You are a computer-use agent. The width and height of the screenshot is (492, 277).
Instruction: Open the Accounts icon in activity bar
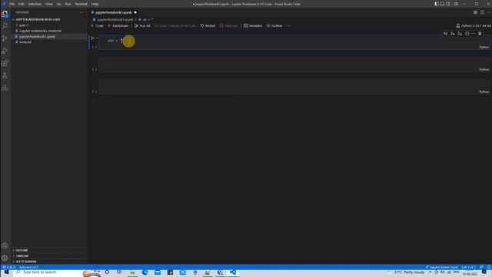click(5, 245)
